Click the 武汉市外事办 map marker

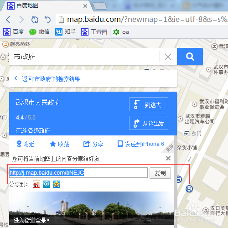pos(208,70)
